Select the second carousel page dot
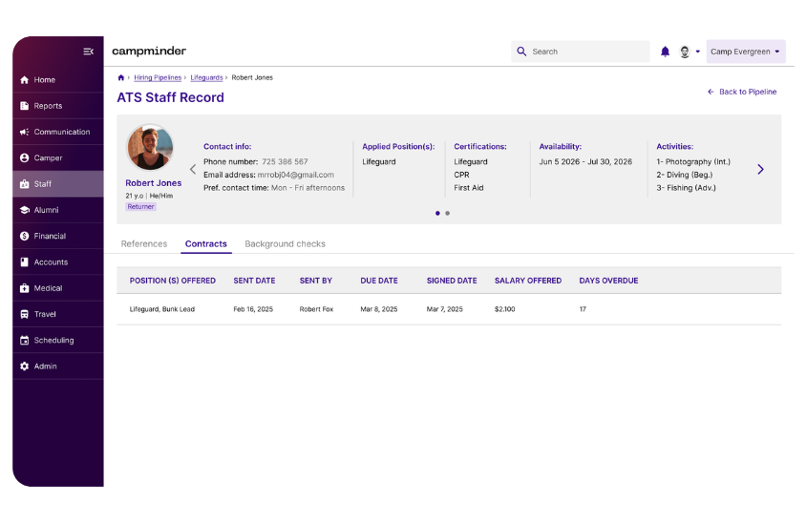The height and width of the screenshot is (523, 807). [447, 214]
